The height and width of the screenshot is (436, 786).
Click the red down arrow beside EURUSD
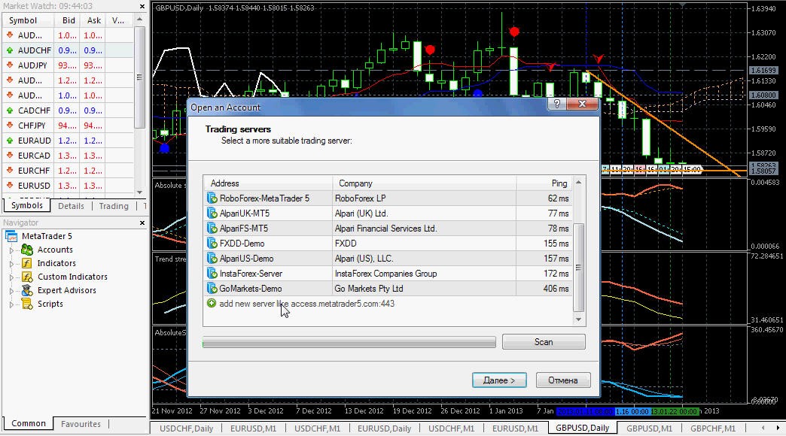10,185
